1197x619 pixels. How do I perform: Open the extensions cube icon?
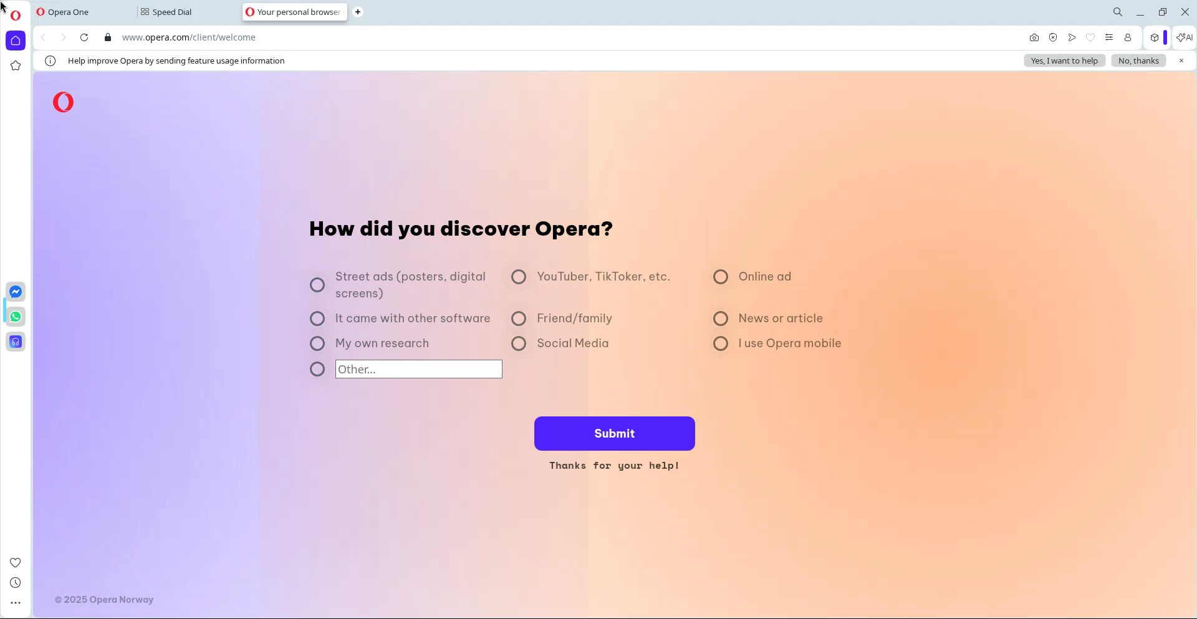[x=1154, y=37]
